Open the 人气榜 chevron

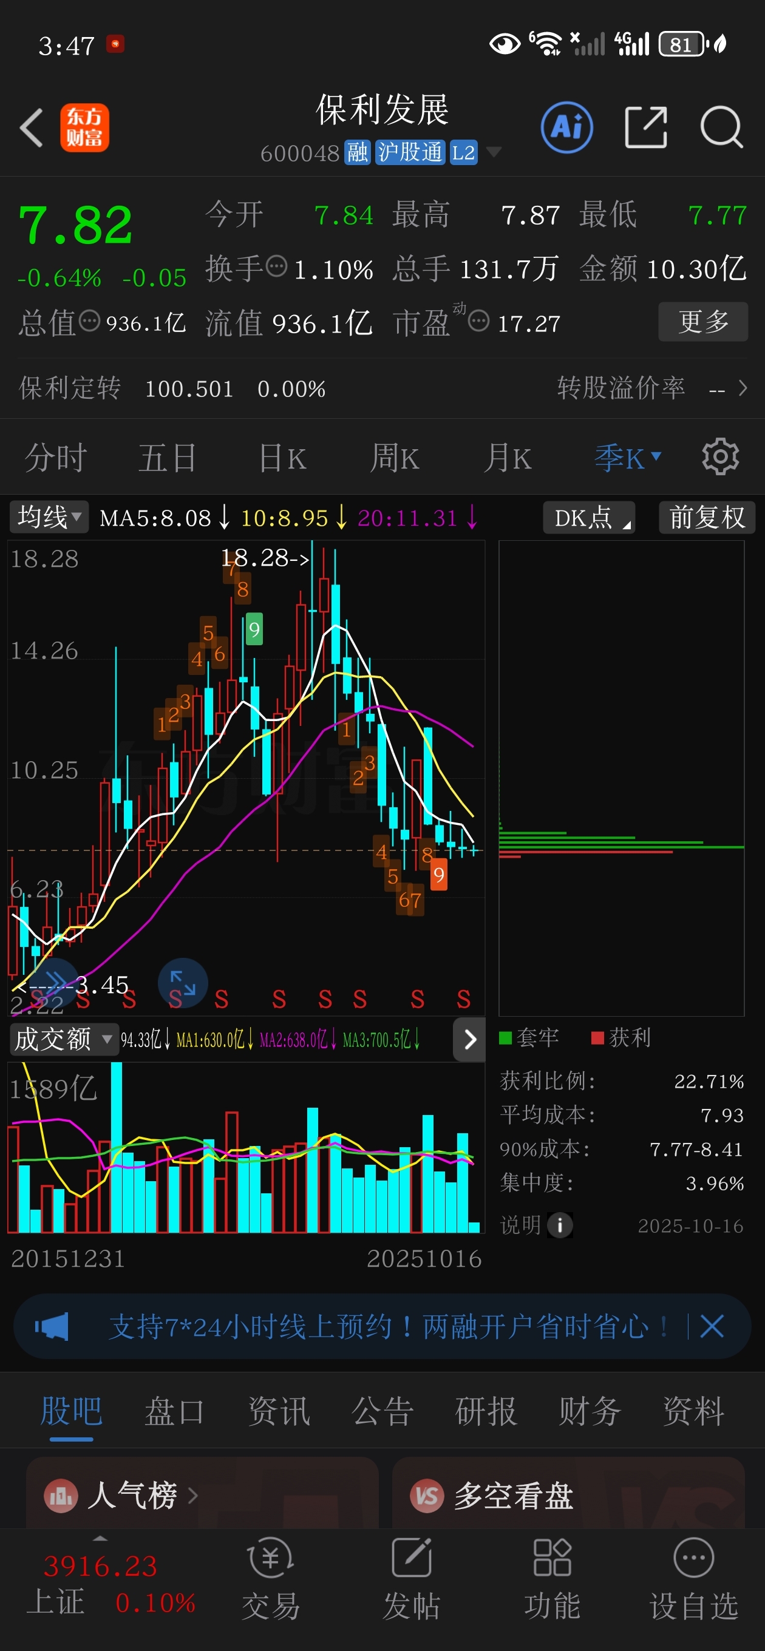pos(192,1495)
